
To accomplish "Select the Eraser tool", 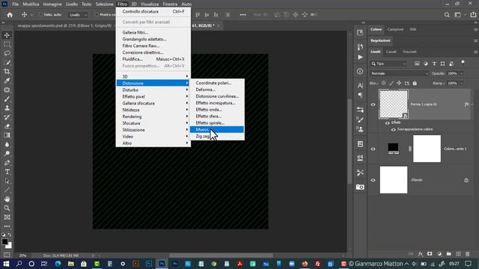I will pyautogui.click(x=7, y=126).
